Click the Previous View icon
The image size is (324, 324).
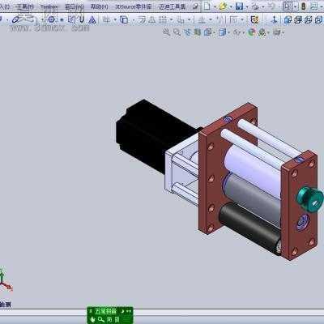[187, 32]
